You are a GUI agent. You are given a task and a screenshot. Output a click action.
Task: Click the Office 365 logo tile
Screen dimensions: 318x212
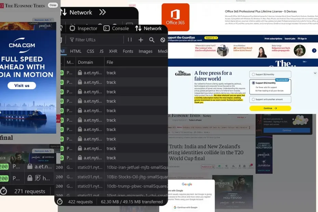pos(175,17)
